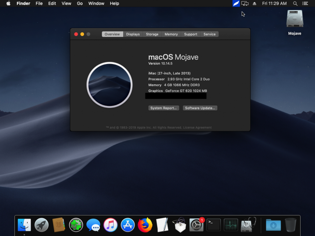Image resolution: width=315 pixels, height=236 pixels.
Task: Open iTunes from the Dock
Action: tap(111, 225)
